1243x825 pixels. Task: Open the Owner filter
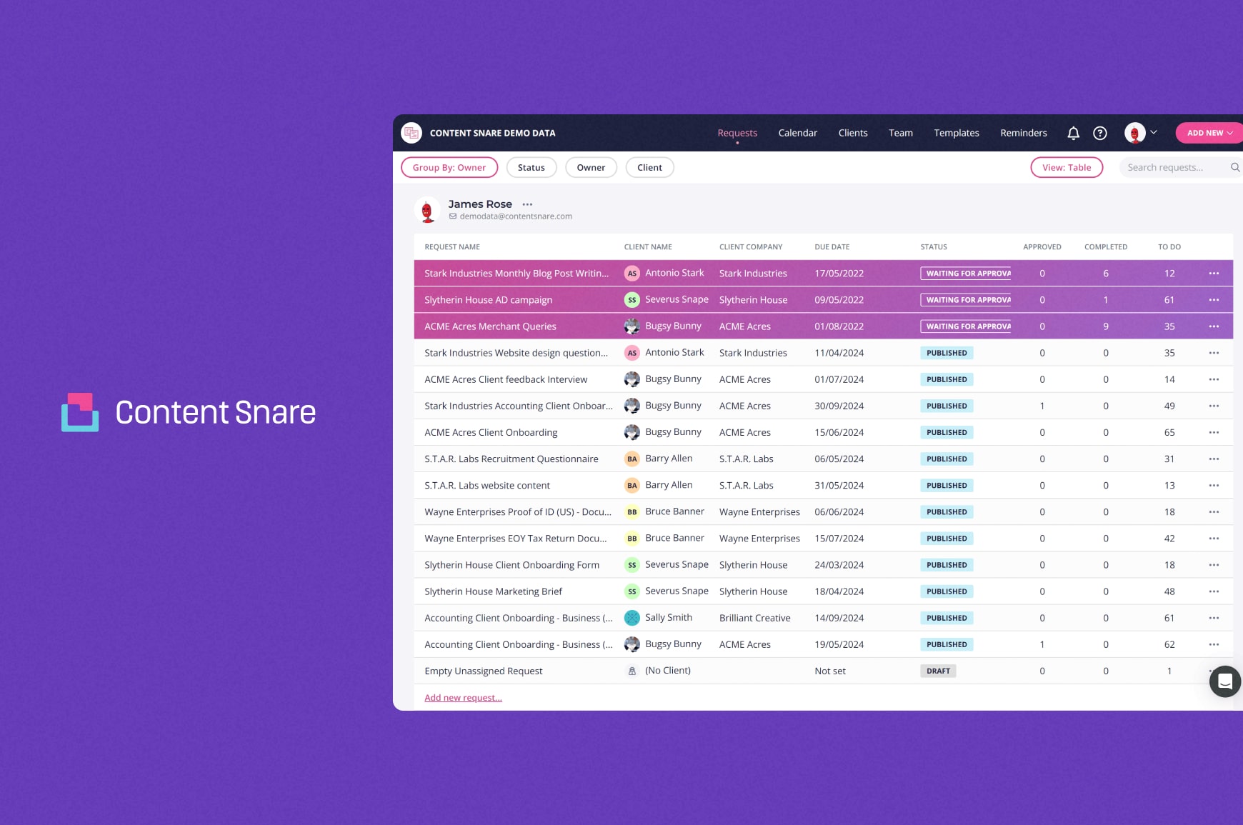click(x=591, y=167)
